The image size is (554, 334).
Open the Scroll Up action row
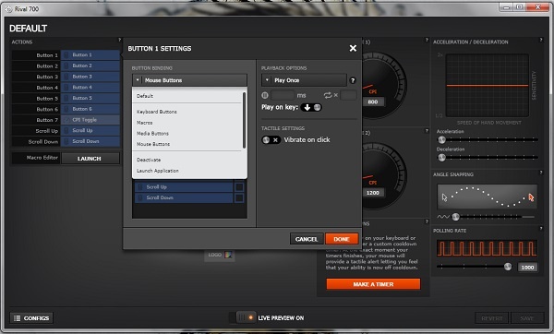click(90, 131)
